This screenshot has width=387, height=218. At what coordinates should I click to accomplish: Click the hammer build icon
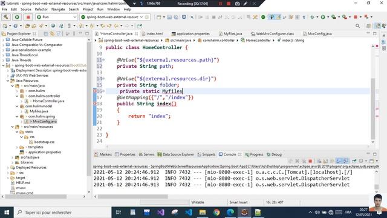(x=6, y=17)
